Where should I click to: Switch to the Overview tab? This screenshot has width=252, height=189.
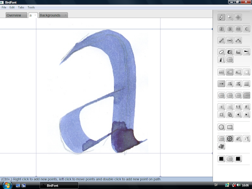pos(14,16)
